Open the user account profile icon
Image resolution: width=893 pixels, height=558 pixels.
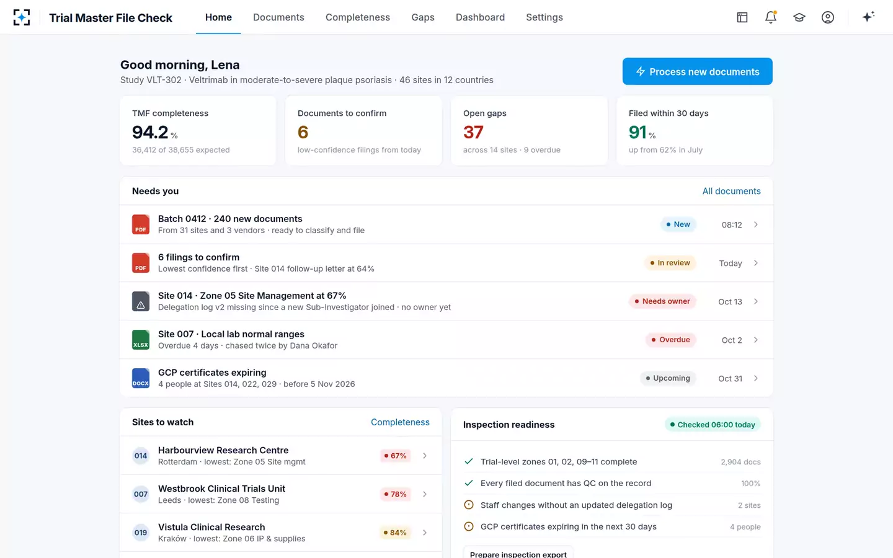[x=828, y=17]
